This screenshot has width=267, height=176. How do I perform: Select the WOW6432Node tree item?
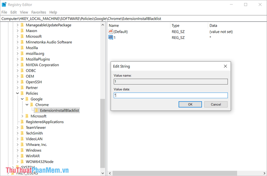[x=40, y=162]
